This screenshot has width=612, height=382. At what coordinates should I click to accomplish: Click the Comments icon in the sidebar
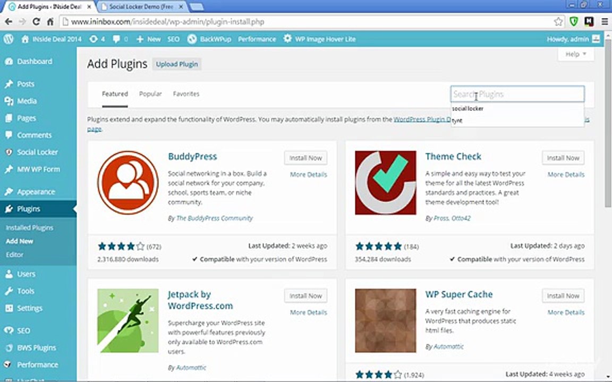point(8,135)
